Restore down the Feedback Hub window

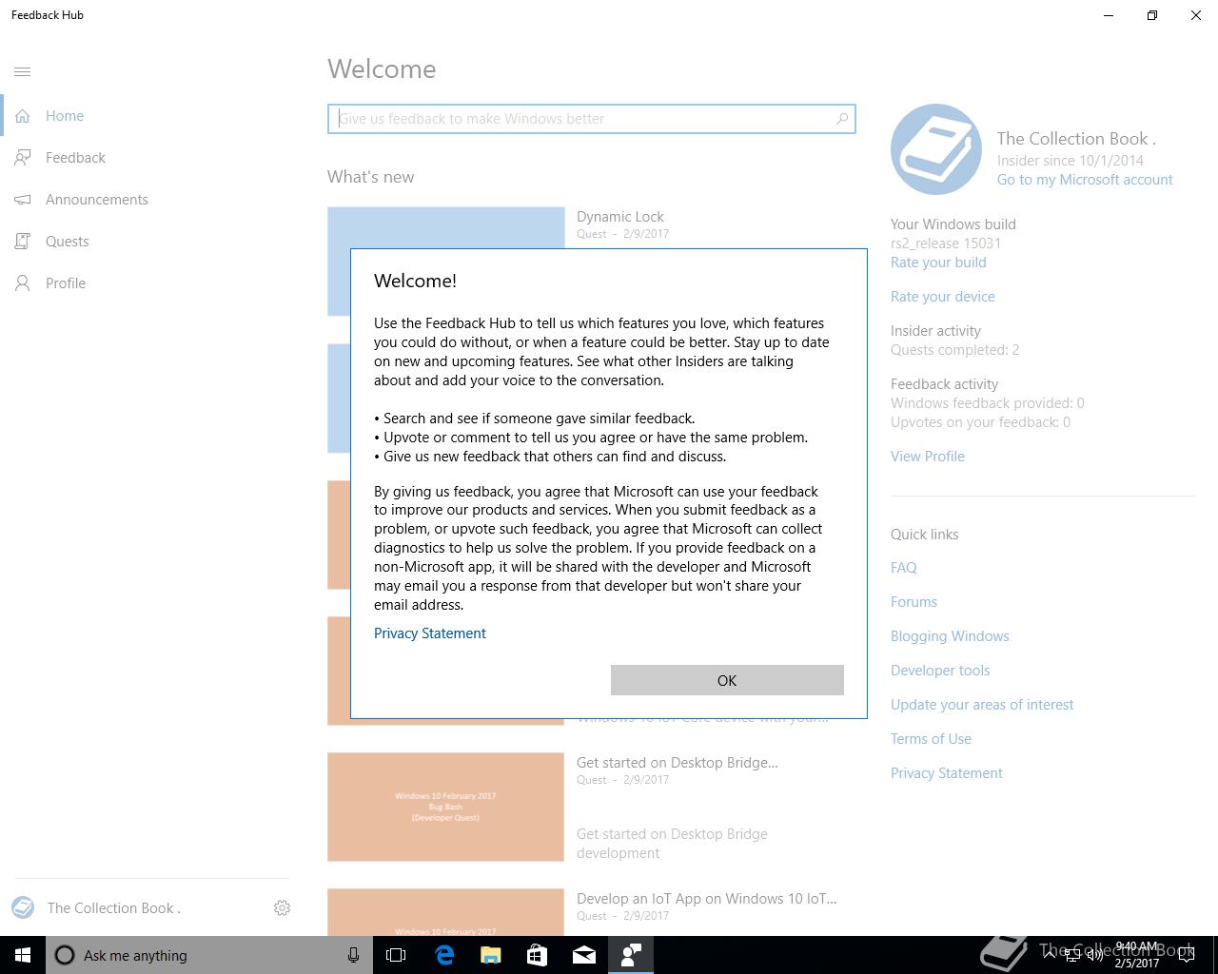[x=1152, y=15]
